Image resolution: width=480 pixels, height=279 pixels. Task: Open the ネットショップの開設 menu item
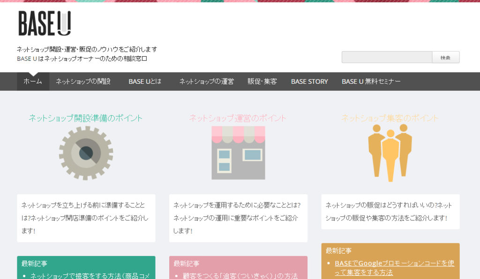(83, 81)
